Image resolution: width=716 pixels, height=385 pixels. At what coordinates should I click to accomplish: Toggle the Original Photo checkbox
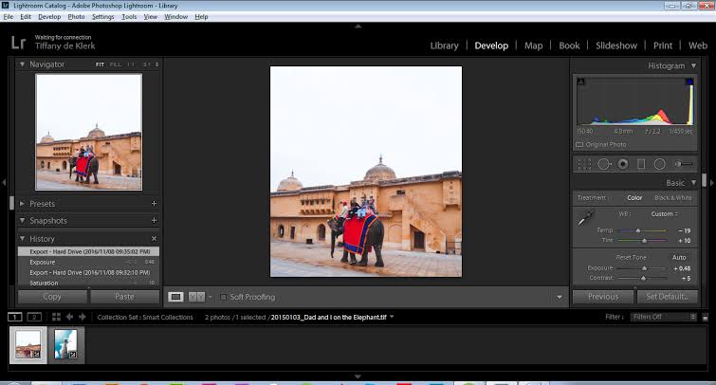point(579,144)
